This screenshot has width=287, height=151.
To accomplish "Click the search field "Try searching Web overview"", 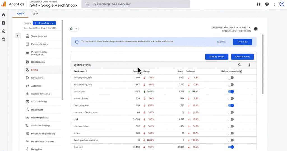I will tap(136, 4).
